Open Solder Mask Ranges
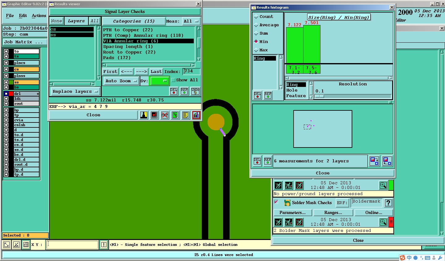 333,213
